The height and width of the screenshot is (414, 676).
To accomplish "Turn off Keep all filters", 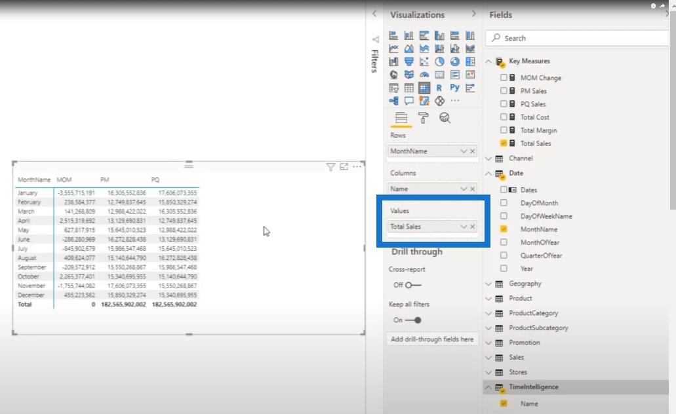I will pos(413,320).
